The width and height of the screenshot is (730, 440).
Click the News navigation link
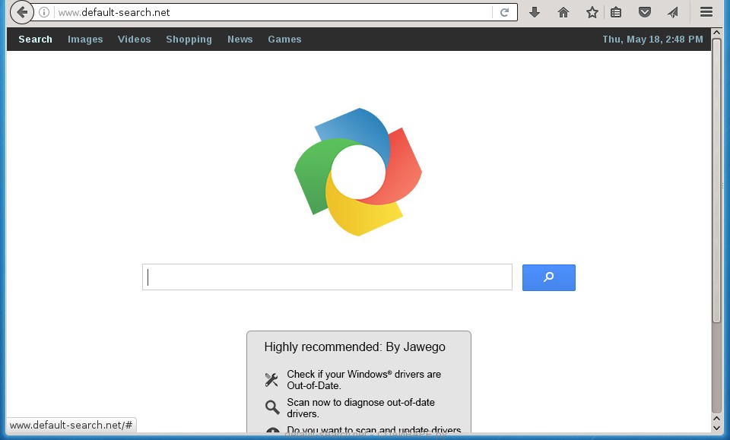tap(240, 39)
